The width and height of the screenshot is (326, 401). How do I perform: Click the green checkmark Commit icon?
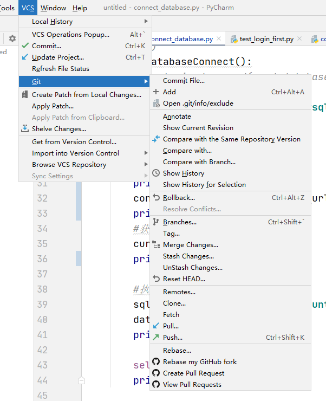point(25,46)
